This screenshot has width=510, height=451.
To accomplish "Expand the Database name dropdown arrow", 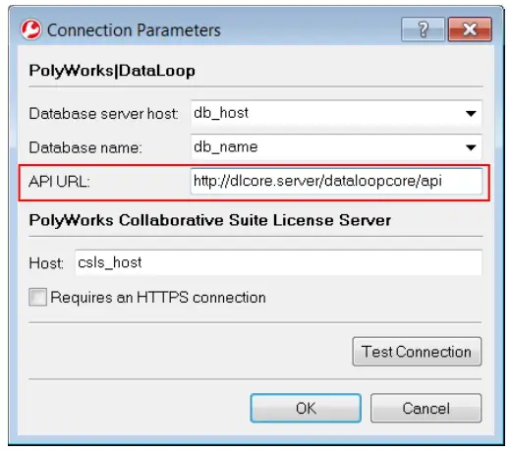I will (471, 147).
